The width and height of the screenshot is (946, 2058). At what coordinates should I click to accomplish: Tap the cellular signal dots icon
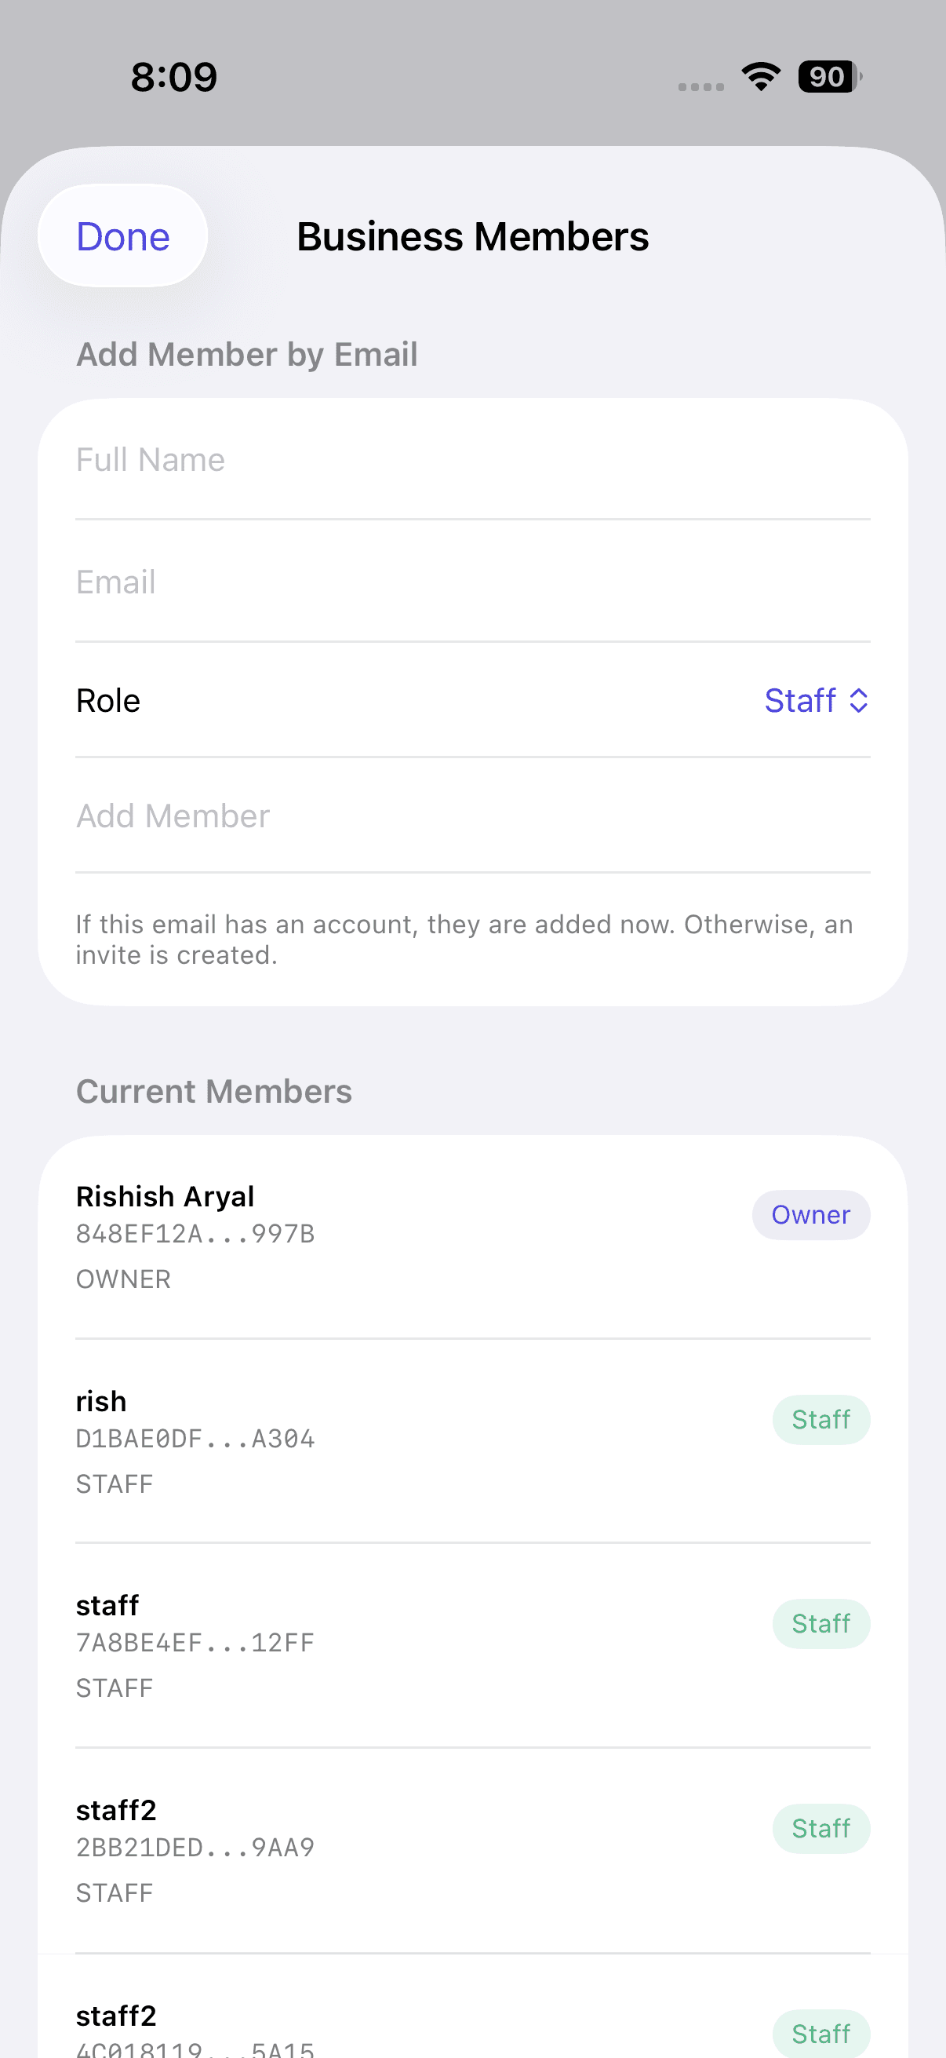tap(701, 86)
